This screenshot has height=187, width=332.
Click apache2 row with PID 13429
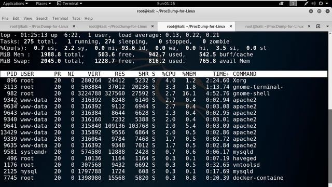(164, 132)
